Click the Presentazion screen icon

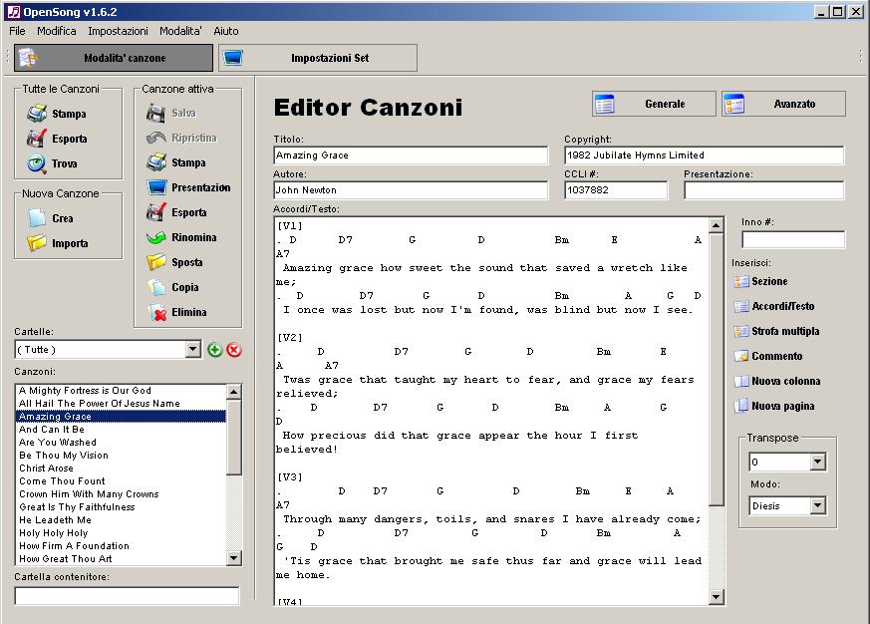[x=156, y=187]
